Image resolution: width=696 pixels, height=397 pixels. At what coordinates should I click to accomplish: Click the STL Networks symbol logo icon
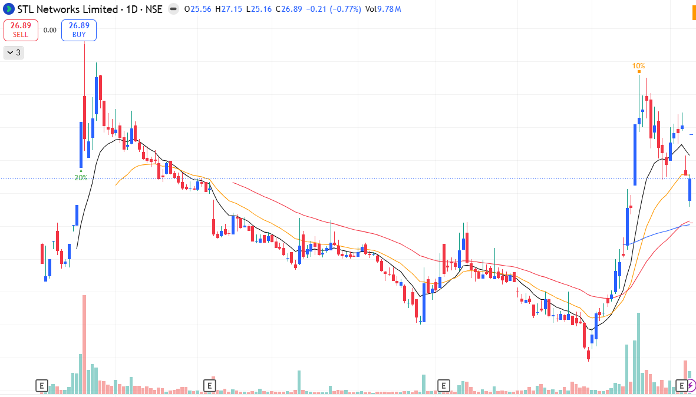click(8, 9)
